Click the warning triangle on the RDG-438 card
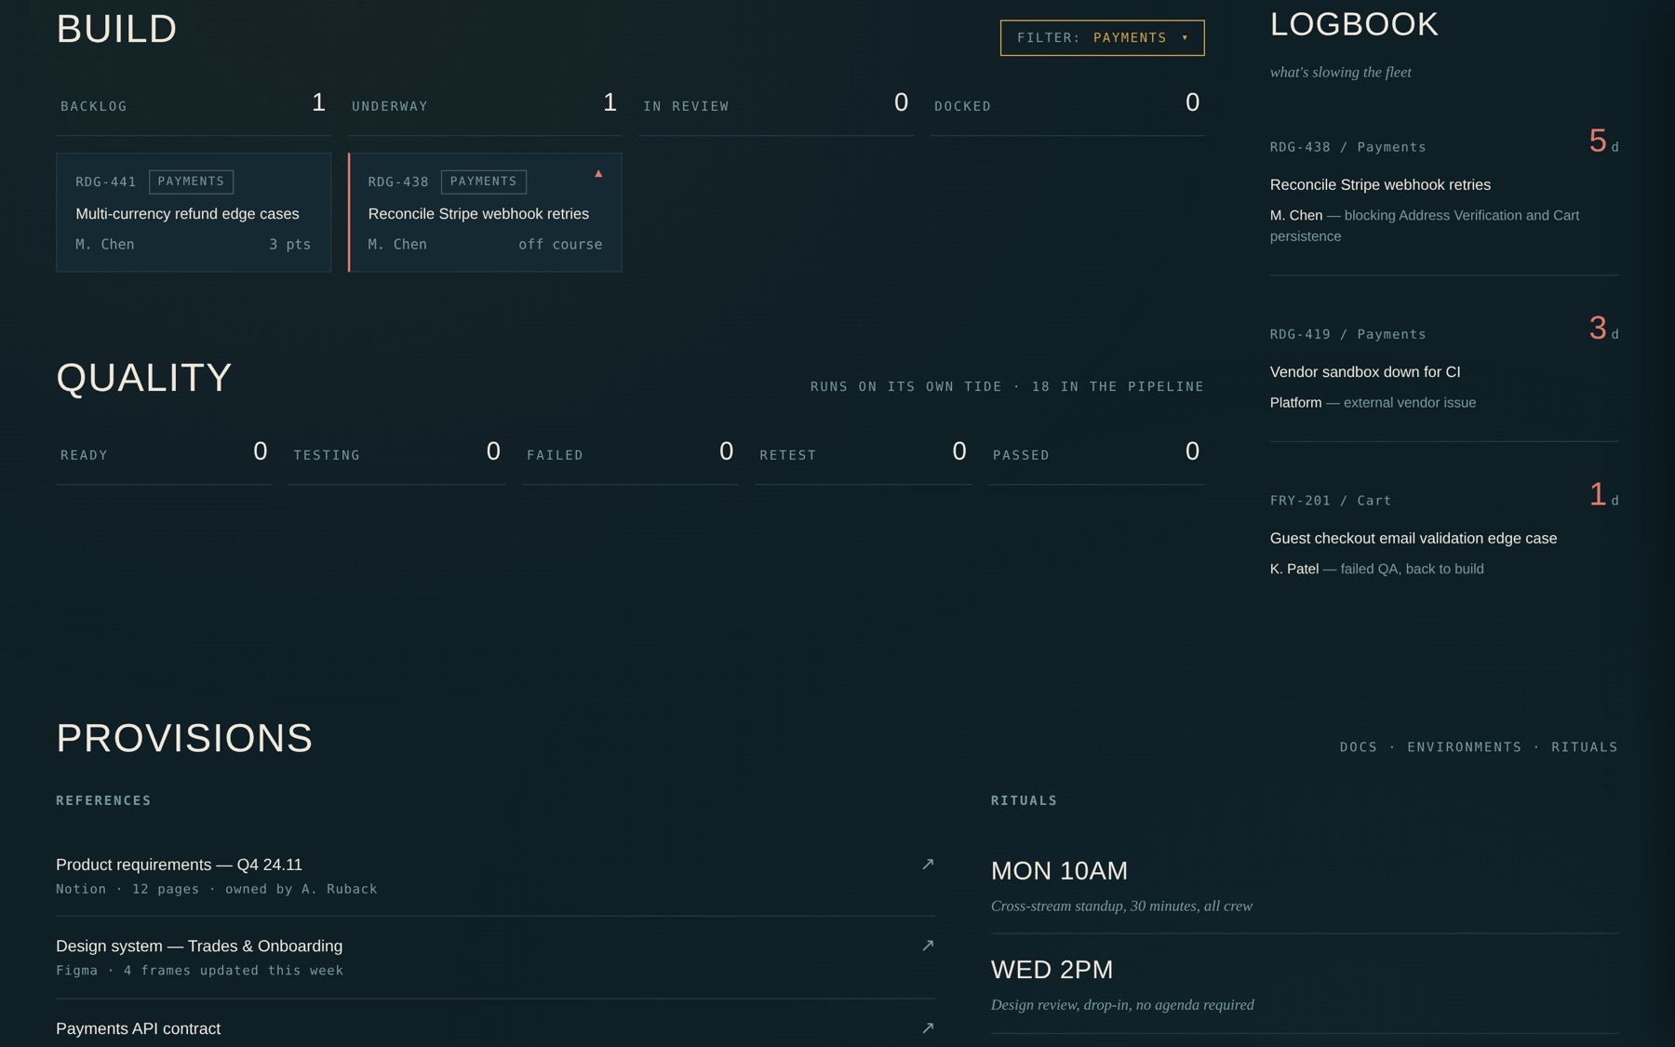The image size is (1675, 1047). coord(598,174)
